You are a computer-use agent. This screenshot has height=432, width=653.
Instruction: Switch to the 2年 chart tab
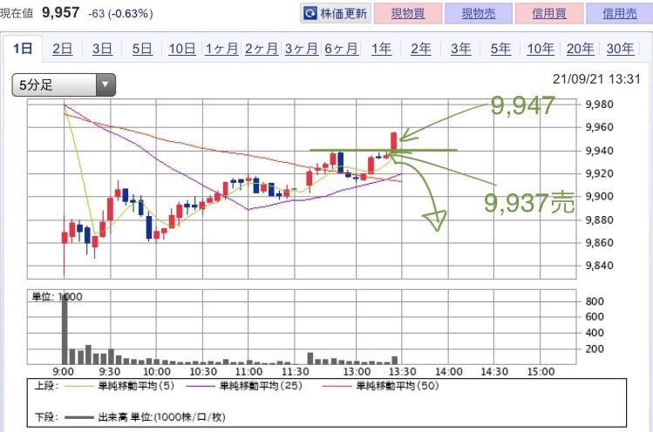click(420, 49)
